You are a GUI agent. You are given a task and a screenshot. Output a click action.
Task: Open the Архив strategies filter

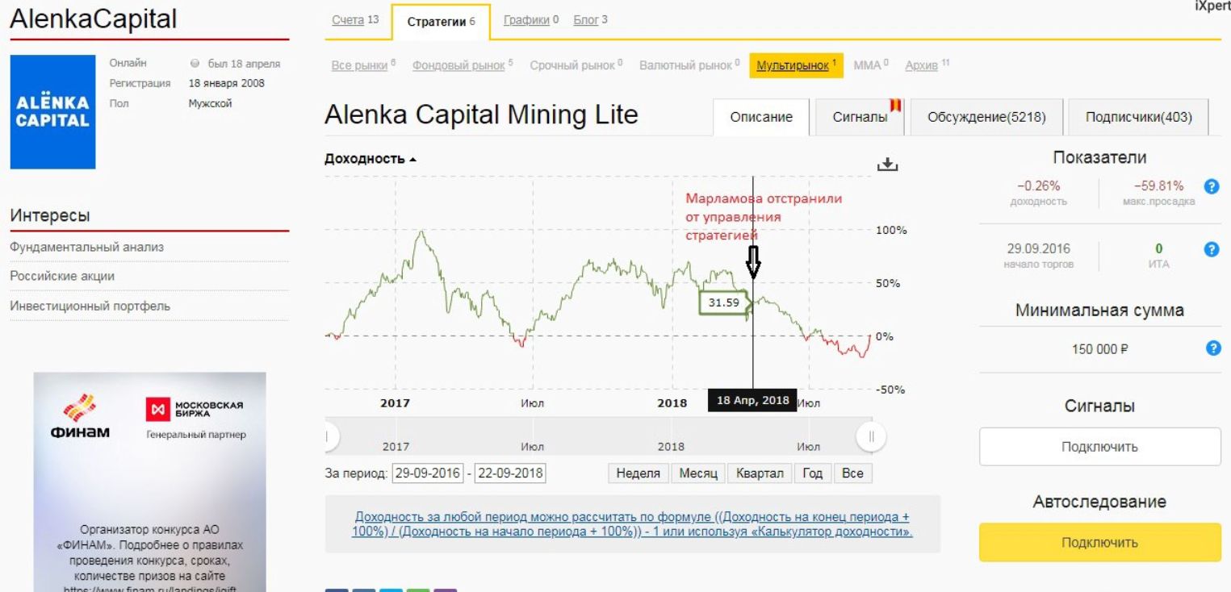point(921,65)
